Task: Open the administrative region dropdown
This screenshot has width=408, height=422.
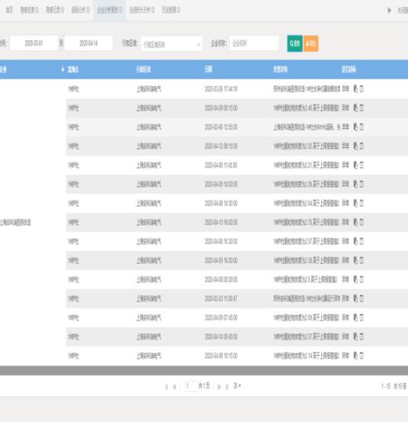Action: pyautogui.click(x=172, y=44)
